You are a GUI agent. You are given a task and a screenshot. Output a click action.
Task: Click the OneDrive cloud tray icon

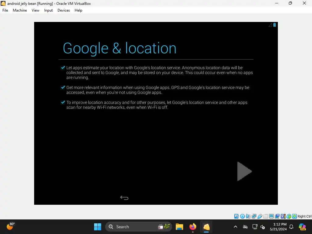point(245,227)
